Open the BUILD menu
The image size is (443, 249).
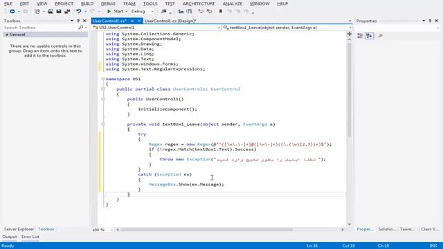[87, 3]
